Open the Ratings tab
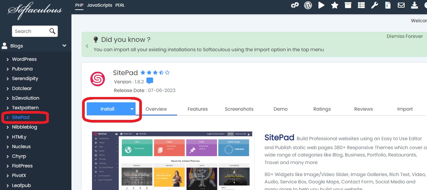Screen dimensions: 427x190 (x=322, y=109)
